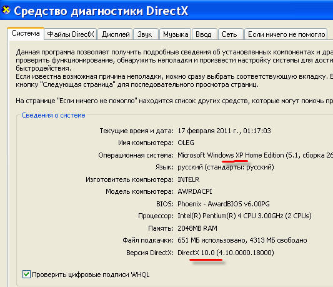Open the Если ничего не помогло tab
Viewport: 333px width, 287px height.
286,34
